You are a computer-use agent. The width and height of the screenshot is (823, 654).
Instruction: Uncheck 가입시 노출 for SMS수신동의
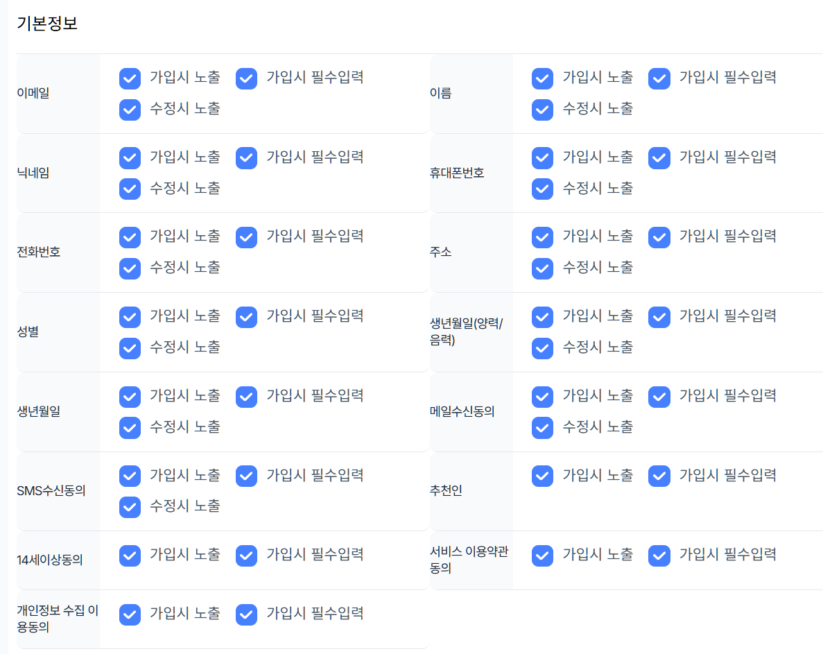click(130, 476)
